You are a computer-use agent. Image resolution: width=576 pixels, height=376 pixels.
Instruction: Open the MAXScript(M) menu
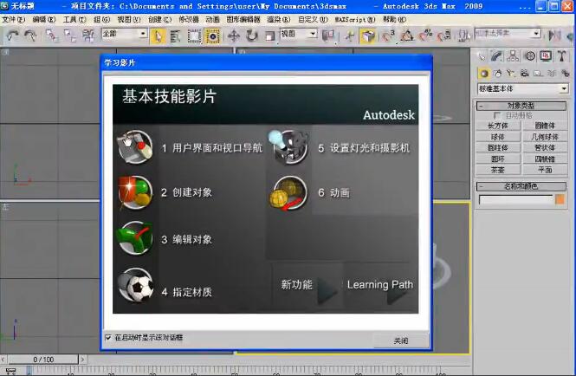coord(355,19)
